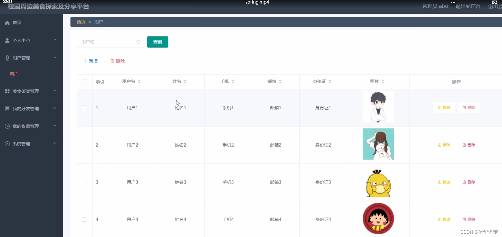
Task: Click the 新增 add button
Action: (91, 61)
